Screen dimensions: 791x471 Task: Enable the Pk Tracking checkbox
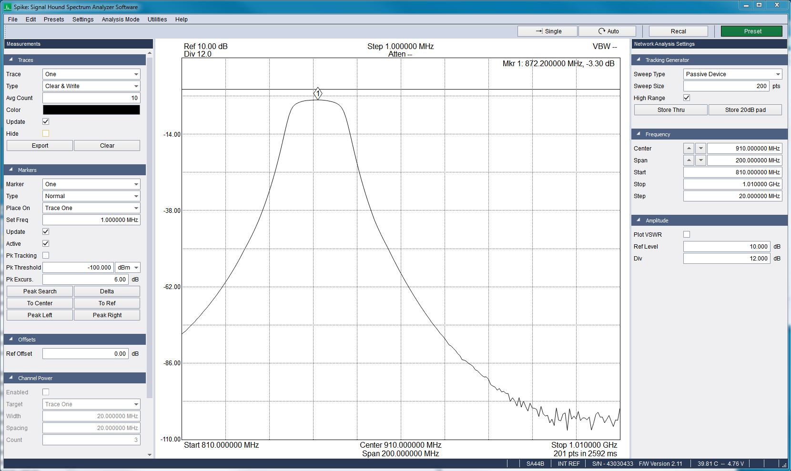coord(46,255)
